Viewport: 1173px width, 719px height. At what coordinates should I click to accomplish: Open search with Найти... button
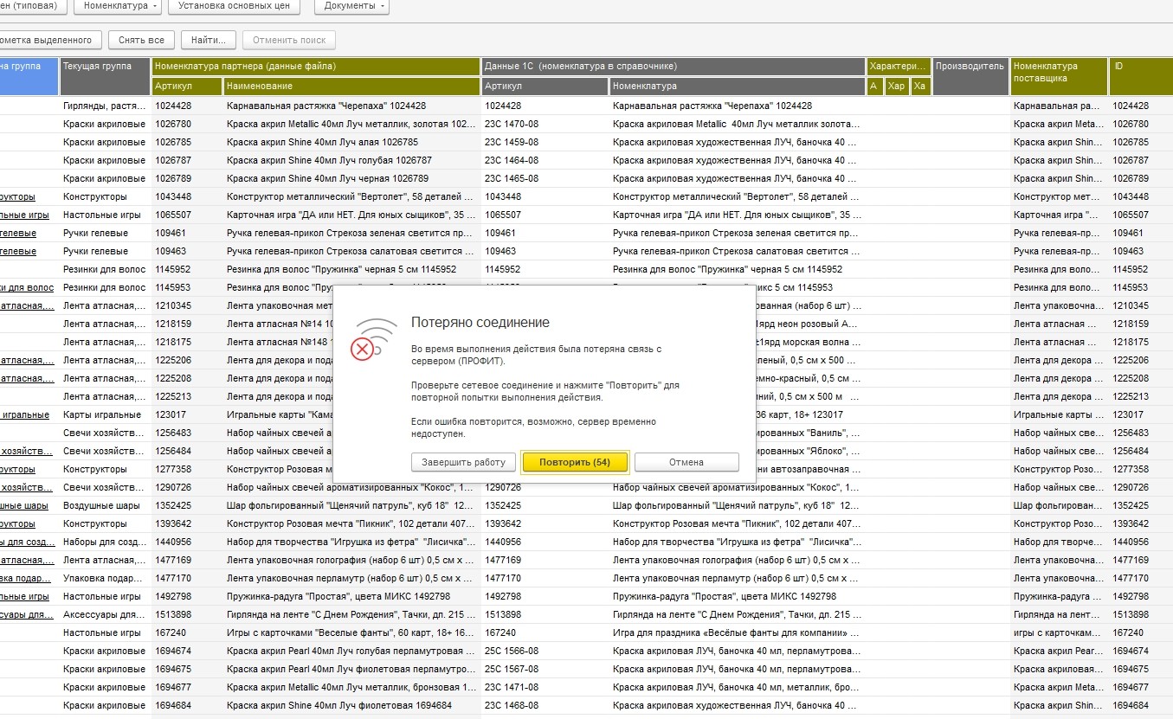coord(209,40)
